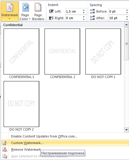Select Enable Content Updates from Office.com
Viewport: 129px width, 160px height.
coord(65,136)
